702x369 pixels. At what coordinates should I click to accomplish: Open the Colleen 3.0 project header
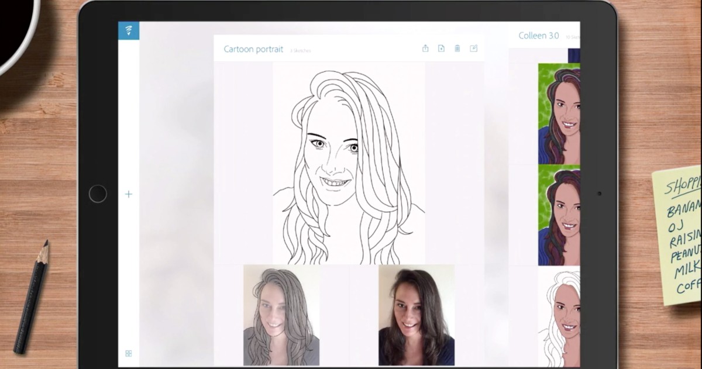coord(538,35)
